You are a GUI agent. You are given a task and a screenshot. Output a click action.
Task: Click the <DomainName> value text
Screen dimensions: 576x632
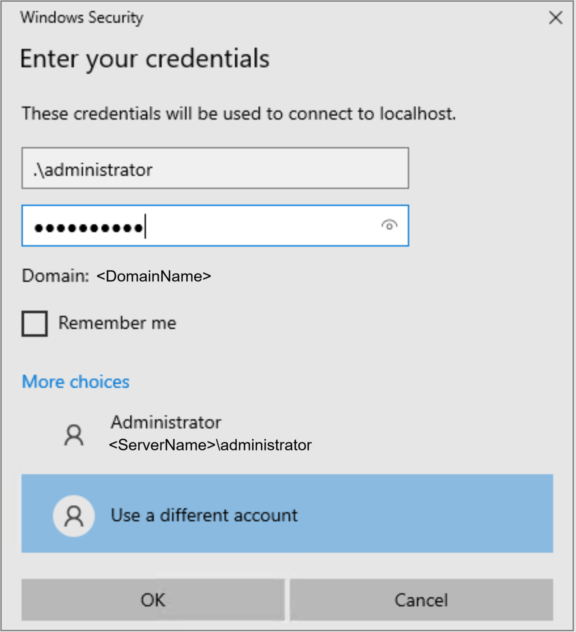point(154,276)
